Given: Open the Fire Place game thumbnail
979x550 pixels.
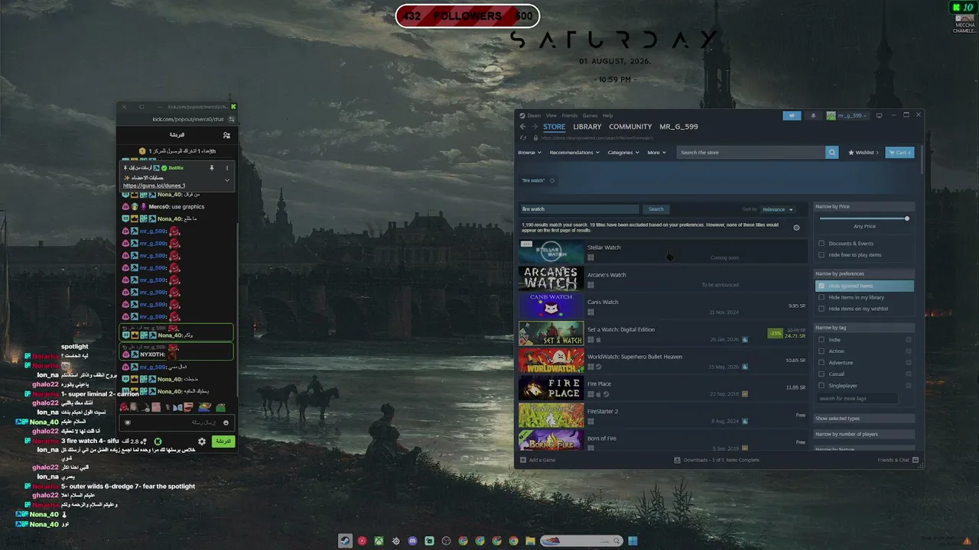Looking at the screenshot, I should (551, 388).
